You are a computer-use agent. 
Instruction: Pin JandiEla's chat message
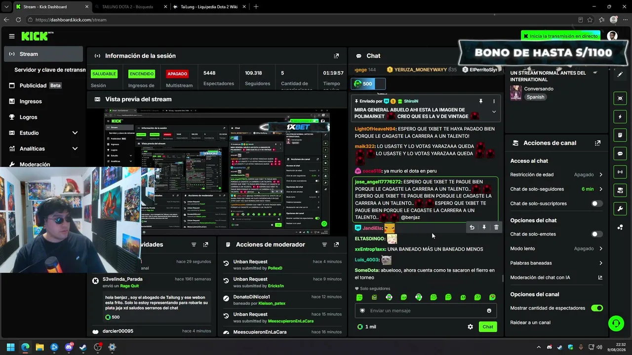pyautogui.click(x=484, y=227)
